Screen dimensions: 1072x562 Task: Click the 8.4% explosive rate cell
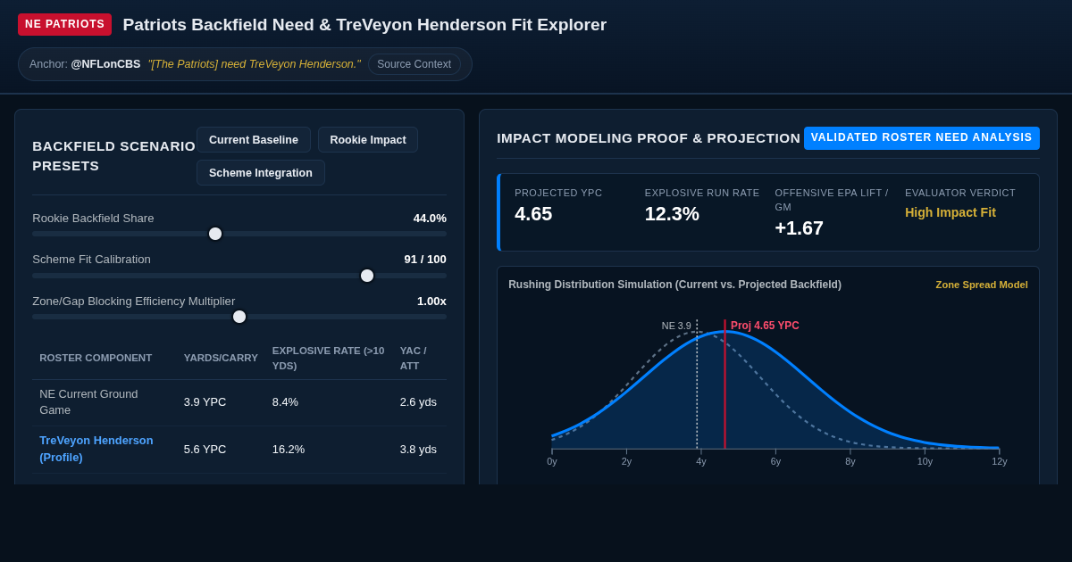point(285,402)
